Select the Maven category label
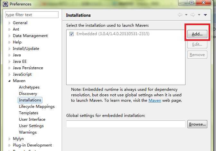 pos(19,81)
